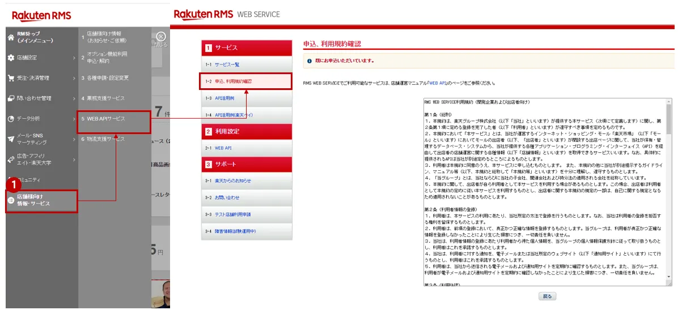Click the 戻る button
Image resolution: width=678 pixels, height=310 pixels.
pyautogui.click(x=547, y=296)
